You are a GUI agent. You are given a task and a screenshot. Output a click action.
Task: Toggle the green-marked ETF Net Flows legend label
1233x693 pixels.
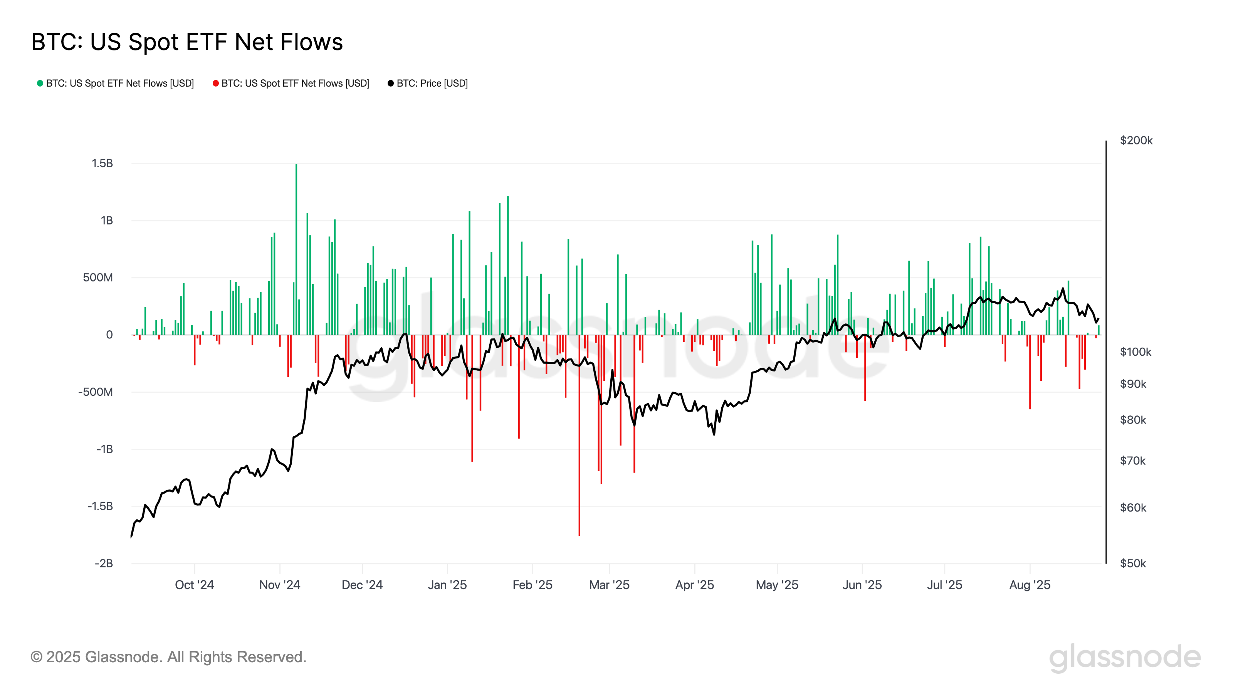coord(120,83)
